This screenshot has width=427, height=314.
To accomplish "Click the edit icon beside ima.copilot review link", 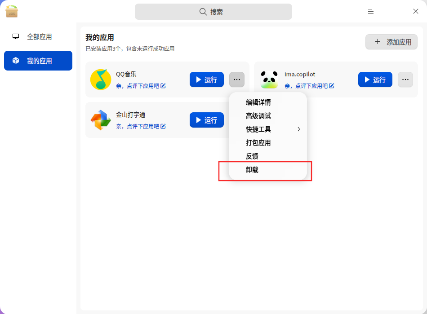I will pyautogui.click(x=332, y=86).
